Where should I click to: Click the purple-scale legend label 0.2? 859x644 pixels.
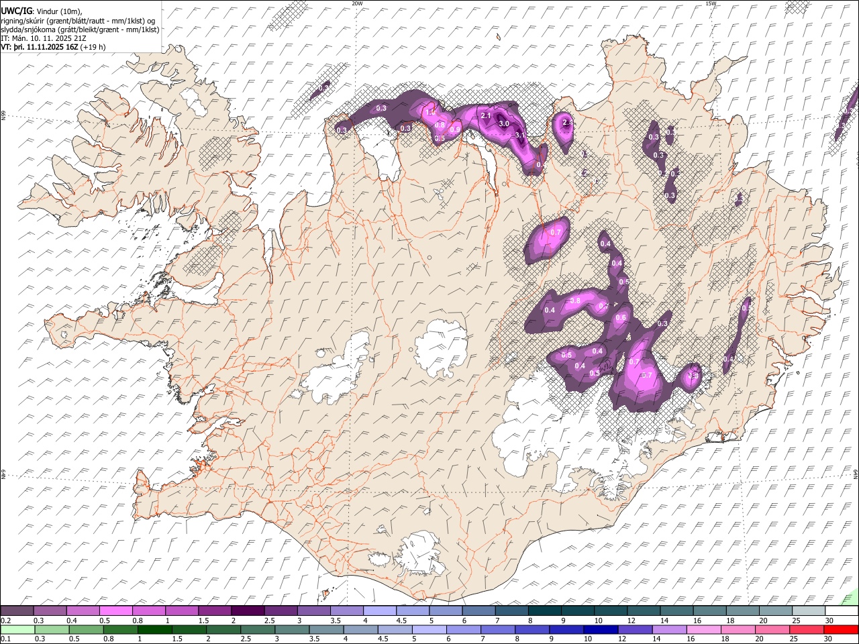(5, 621)
